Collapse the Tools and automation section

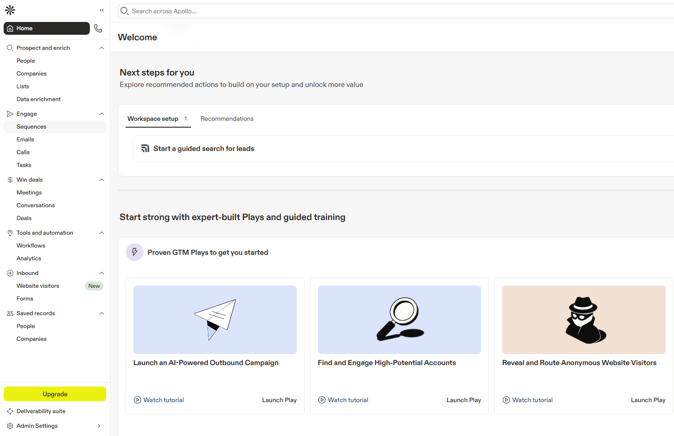tap(102, 233)
